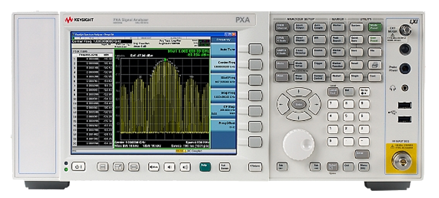439x198 pixels.
Task: Hit the round Enter key between arrows
Action: [299, 105]
